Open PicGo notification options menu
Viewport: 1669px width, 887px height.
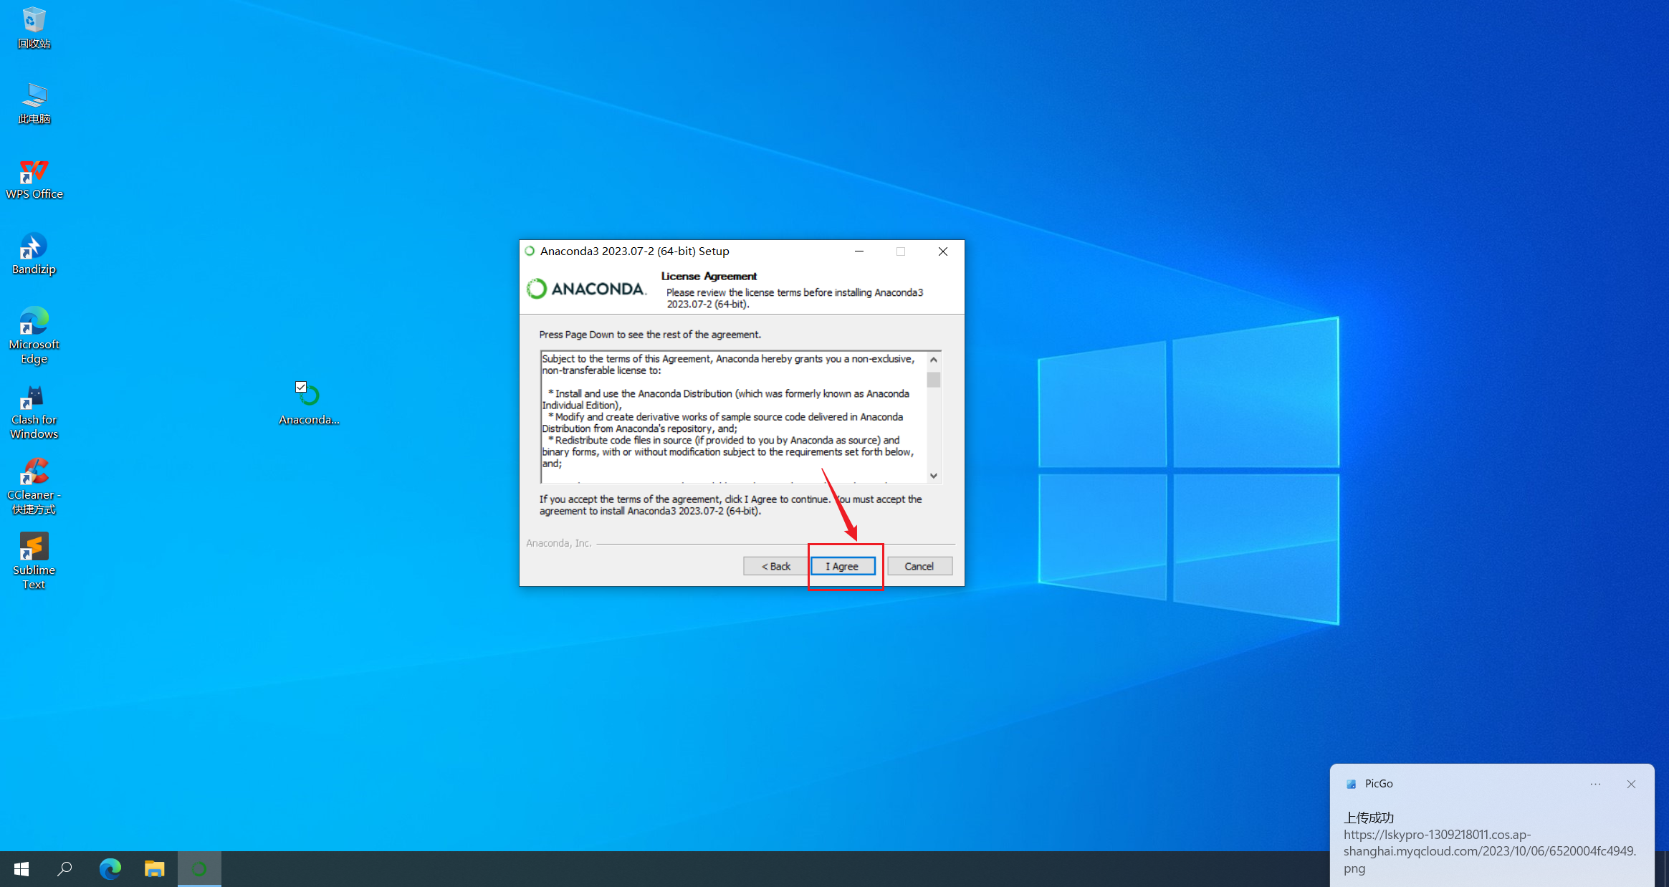tap(1595, 784)
